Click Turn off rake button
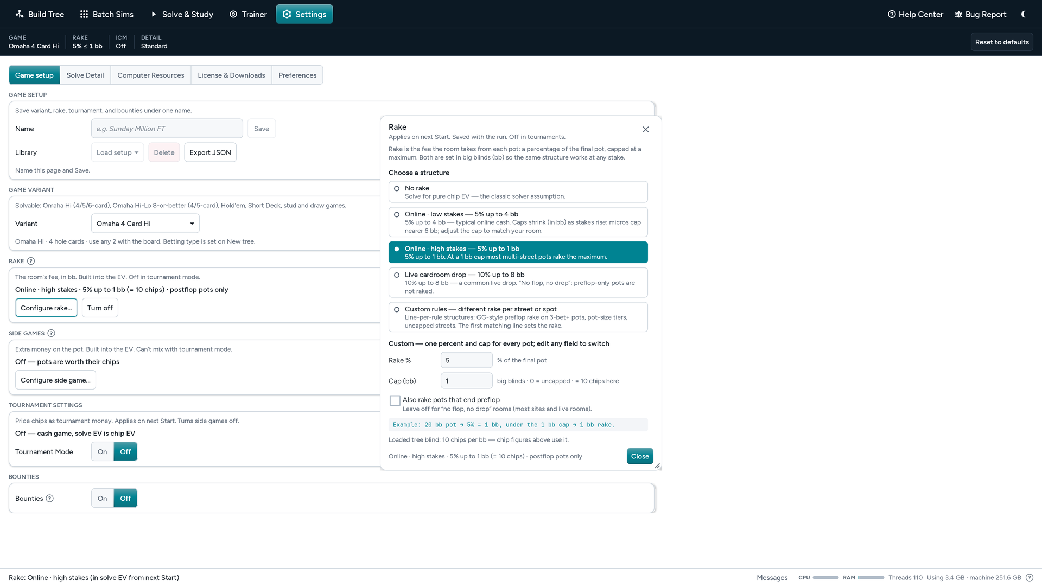The width and height of the screenshot is (1042, 586). [100, 308]
